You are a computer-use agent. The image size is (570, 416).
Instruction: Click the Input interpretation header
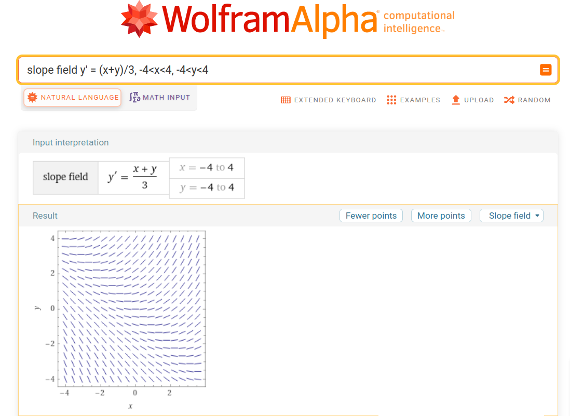tap(71, 142)
